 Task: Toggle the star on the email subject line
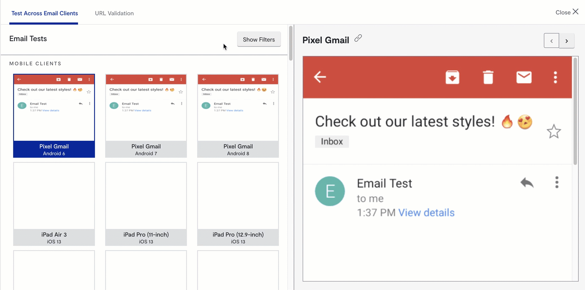pyautogui.click(x=554, y=131)
